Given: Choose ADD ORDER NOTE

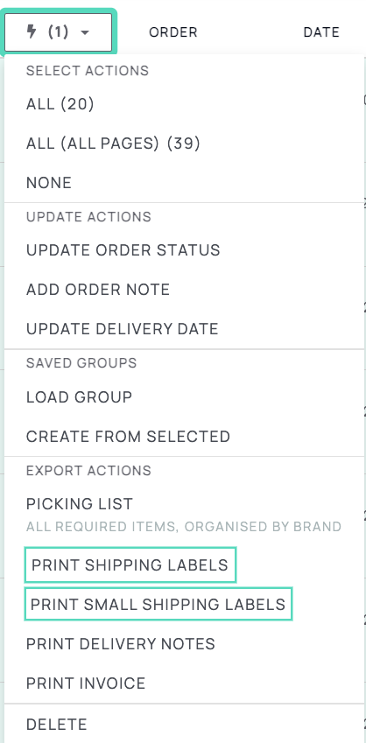Looking at the screenshot, I should tap(184, 290).
